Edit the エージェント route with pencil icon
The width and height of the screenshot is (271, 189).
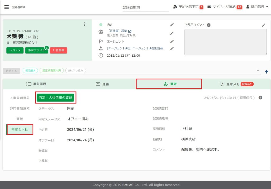[x=172, y=41]
